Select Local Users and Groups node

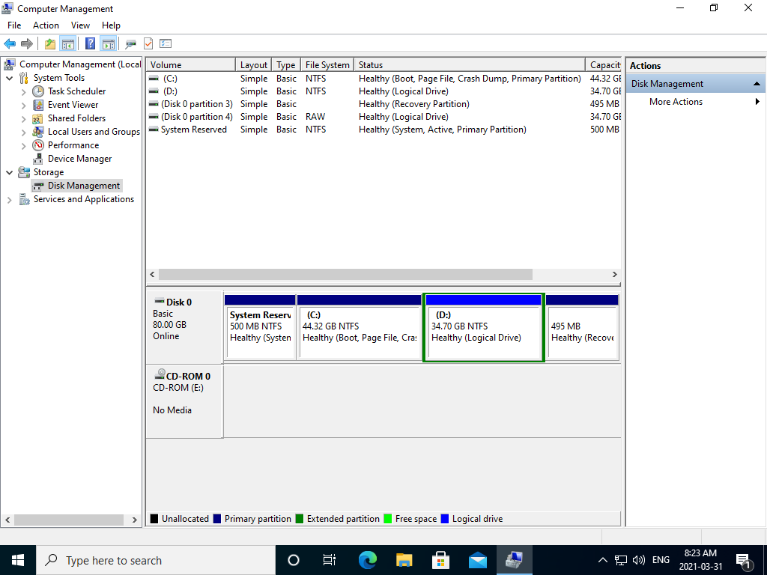click(x=94, y=132)
